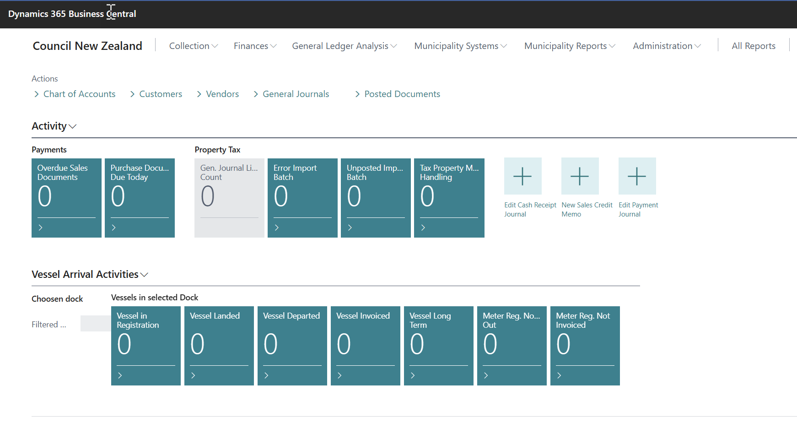The height and width of the screenshot is (423, 797).
Task: Expand the Municipality Reports menu
Action: coord(570,46)
